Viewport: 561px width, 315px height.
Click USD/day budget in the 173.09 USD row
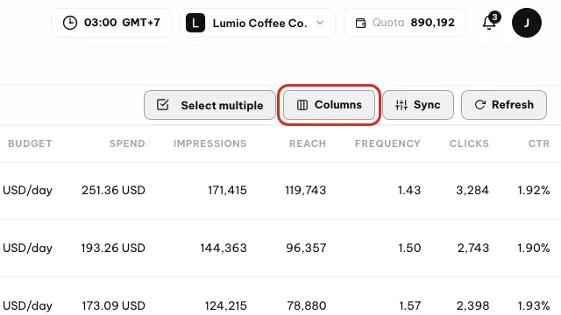[27, 305]
